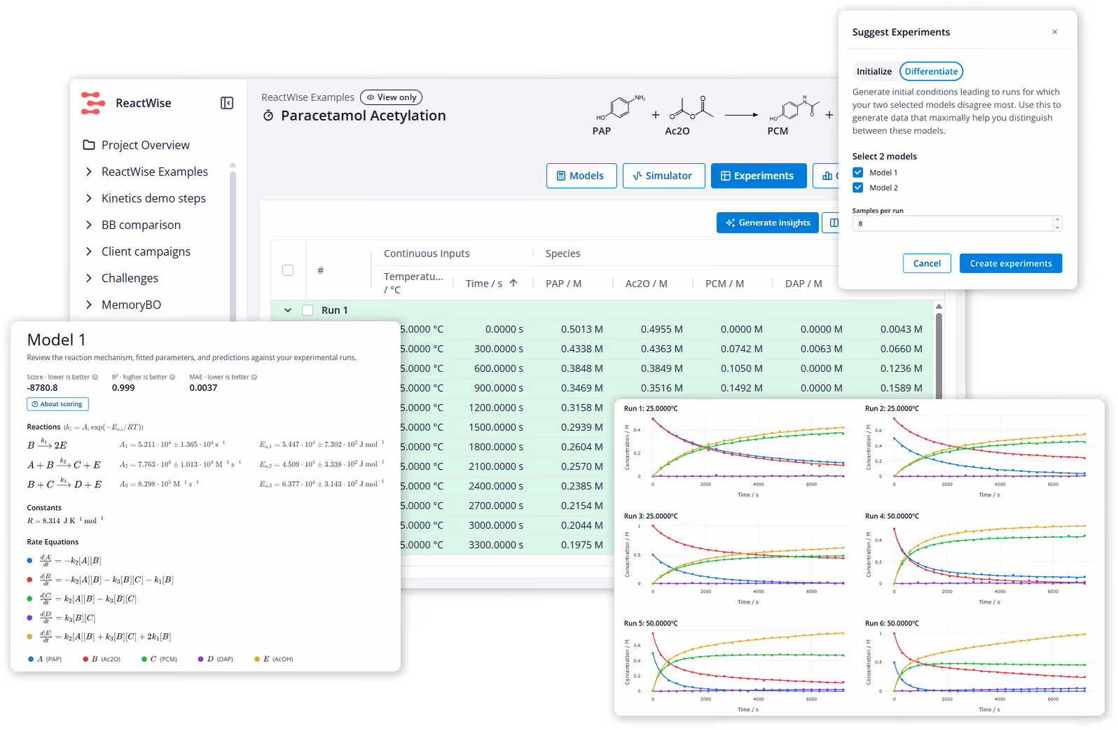
Task: Close the Suggest Experiments dialog
Action: coord(1055,32)
